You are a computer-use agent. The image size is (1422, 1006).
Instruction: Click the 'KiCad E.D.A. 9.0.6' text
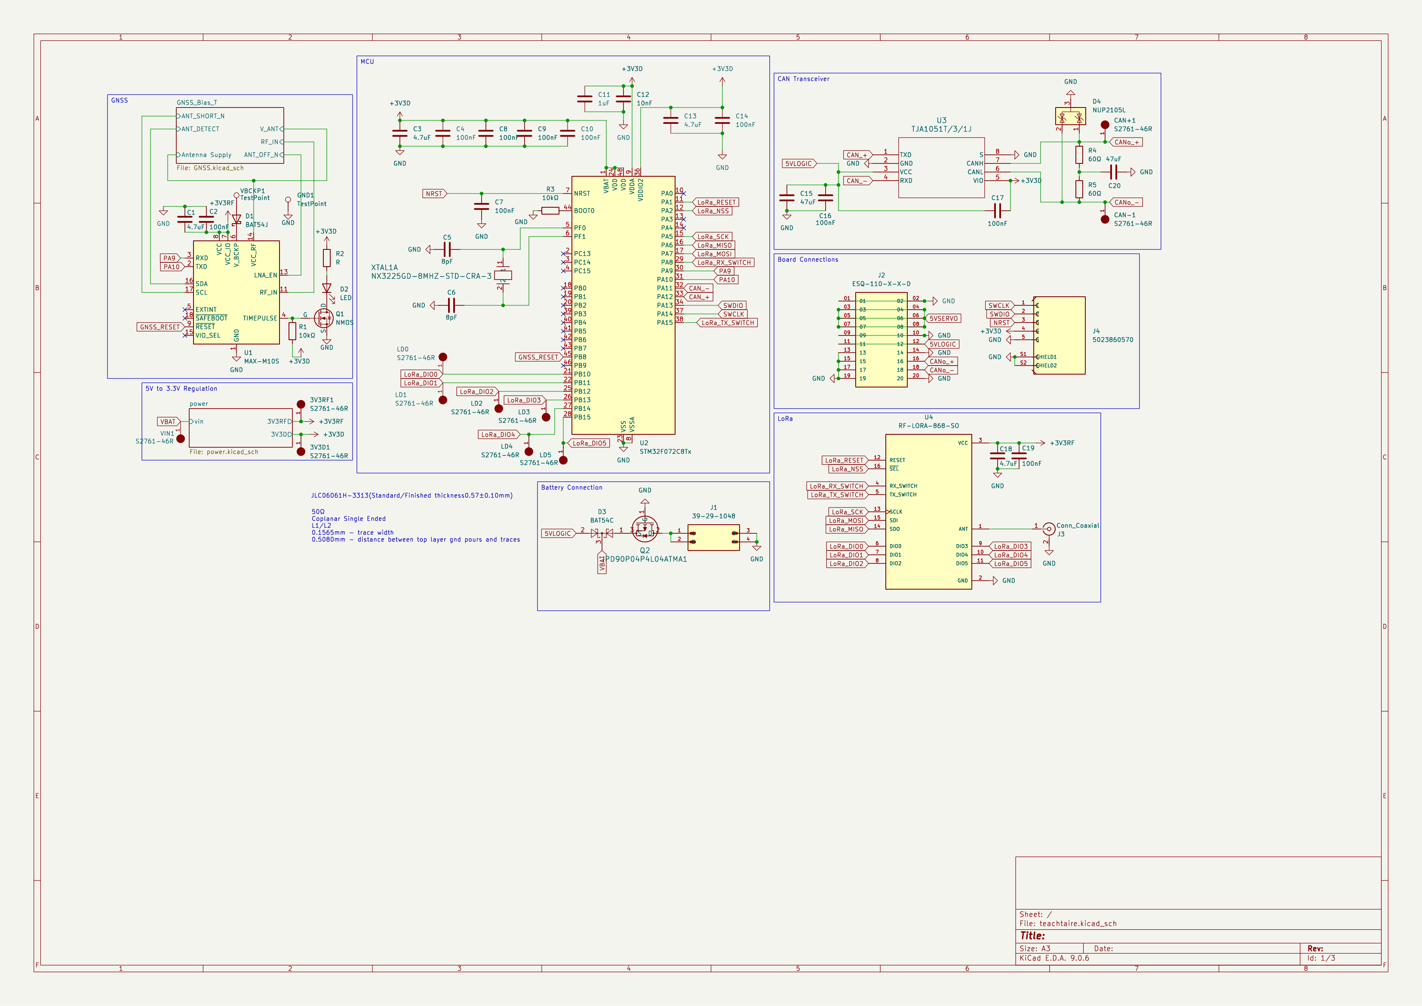(1054, 958)
